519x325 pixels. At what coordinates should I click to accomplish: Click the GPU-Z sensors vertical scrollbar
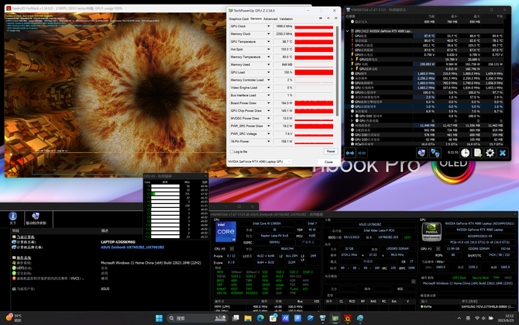tap(337, 71)
